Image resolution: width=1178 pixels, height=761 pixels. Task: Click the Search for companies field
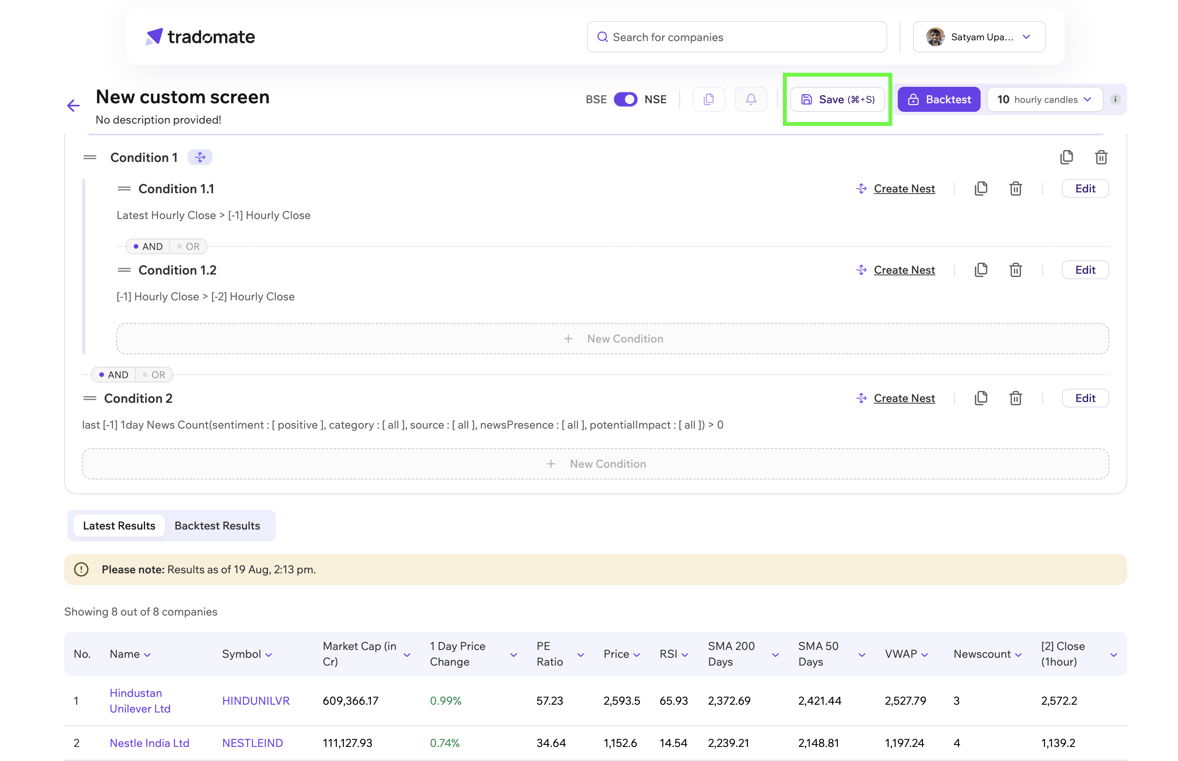(736, 37)
